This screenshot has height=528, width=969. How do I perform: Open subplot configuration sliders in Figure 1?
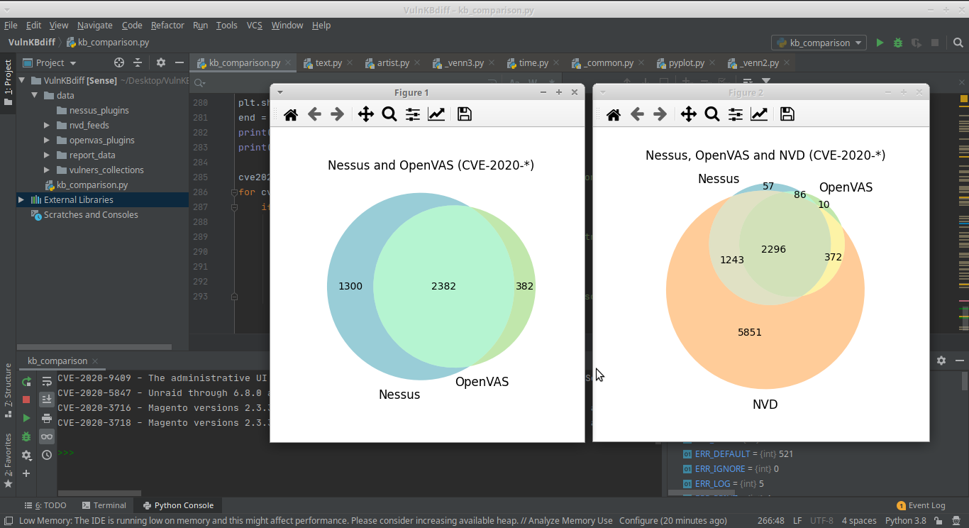(x=412, y=114)
